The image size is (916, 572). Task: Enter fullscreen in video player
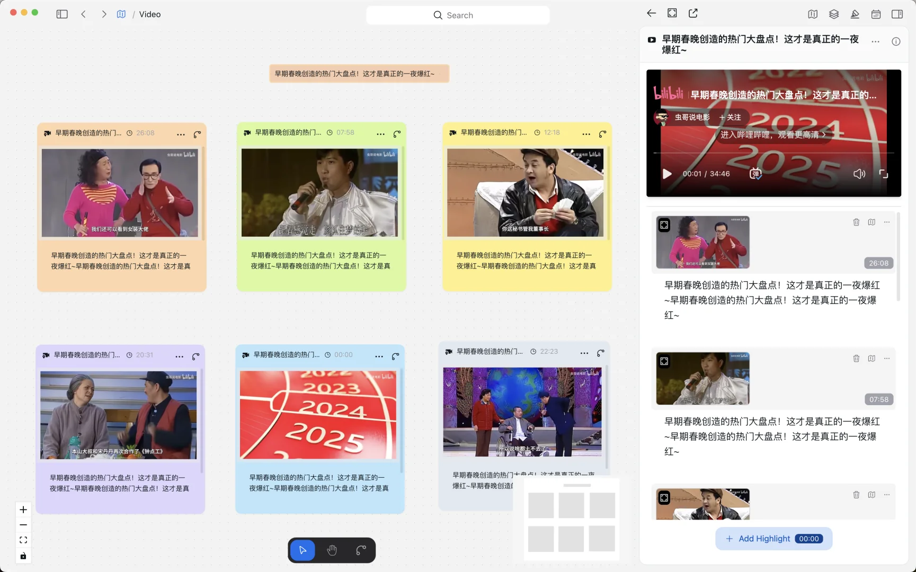coord(884,174)
